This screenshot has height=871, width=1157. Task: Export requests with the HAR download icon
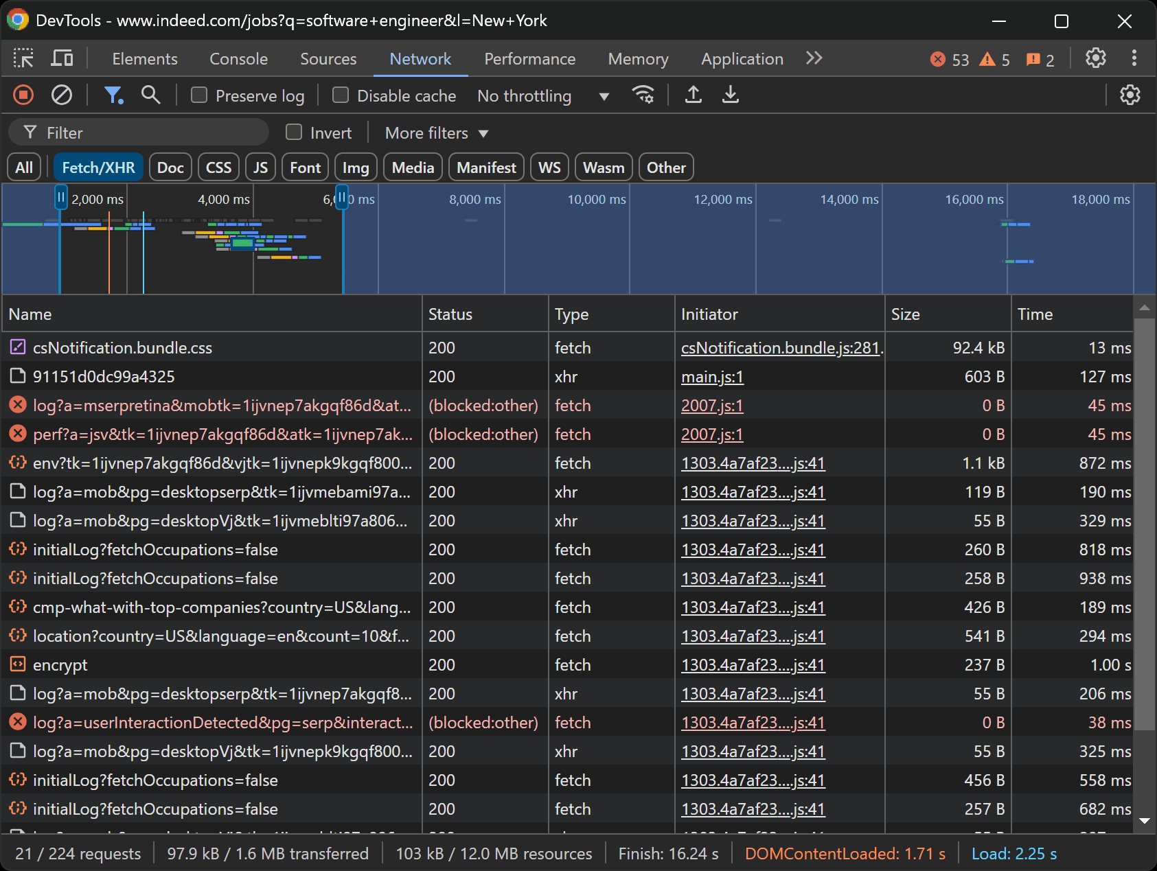click(730, 95)
